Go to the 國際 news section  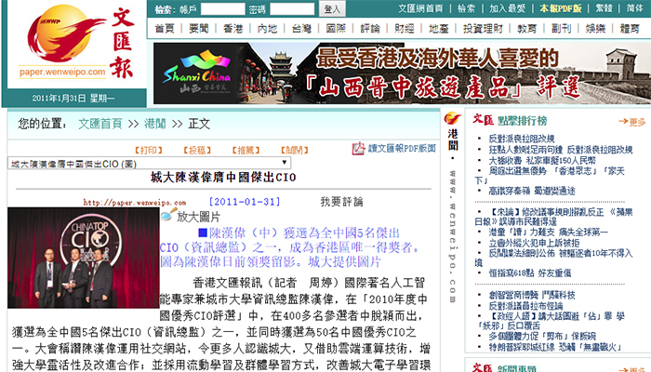click(336, 29)
